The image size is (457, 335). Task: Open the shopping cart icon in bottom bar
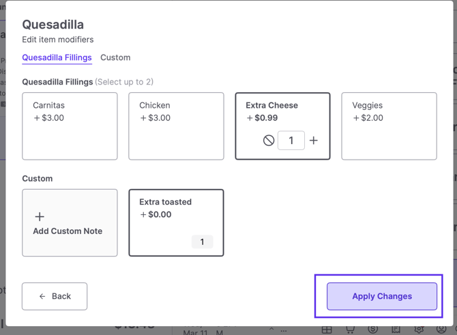point(350,330)
